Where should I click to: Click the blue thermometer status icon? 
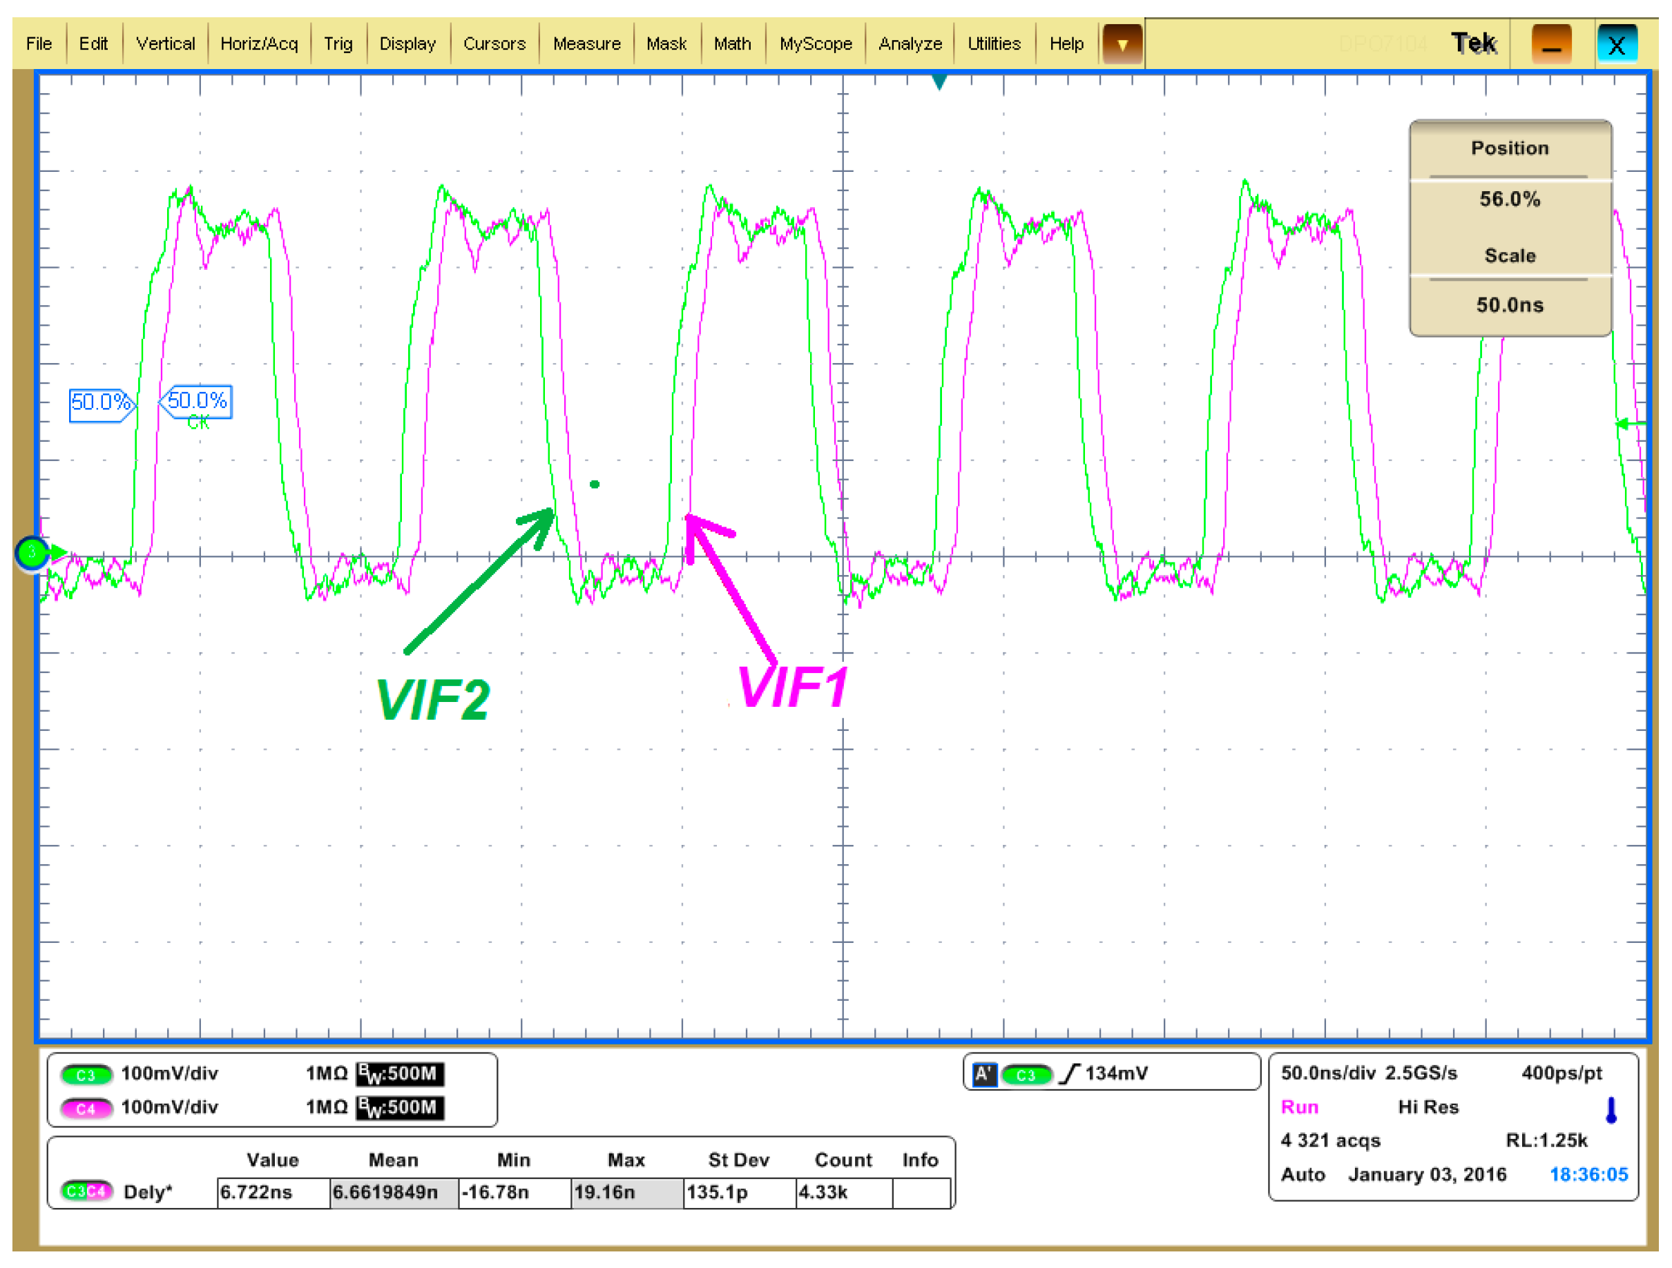(1611, 1109)
